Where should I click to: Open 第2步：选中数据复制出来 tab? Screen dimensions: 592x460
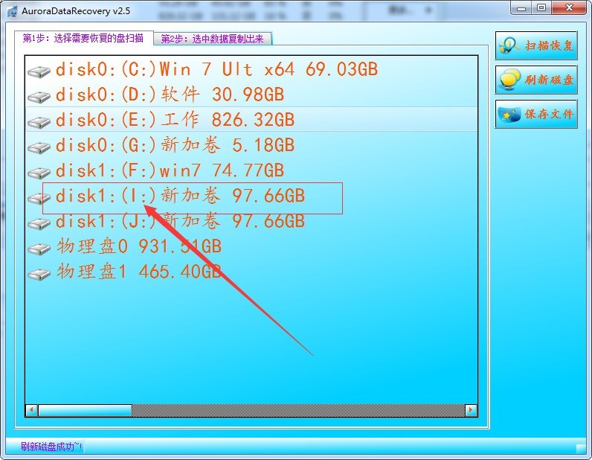[x=213, y=39]
